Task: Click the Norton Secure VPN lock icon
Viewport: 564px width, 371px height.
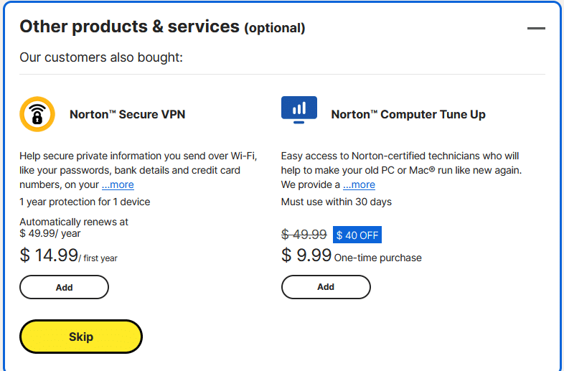Action: pyautogui.click(x=37, y=114)
